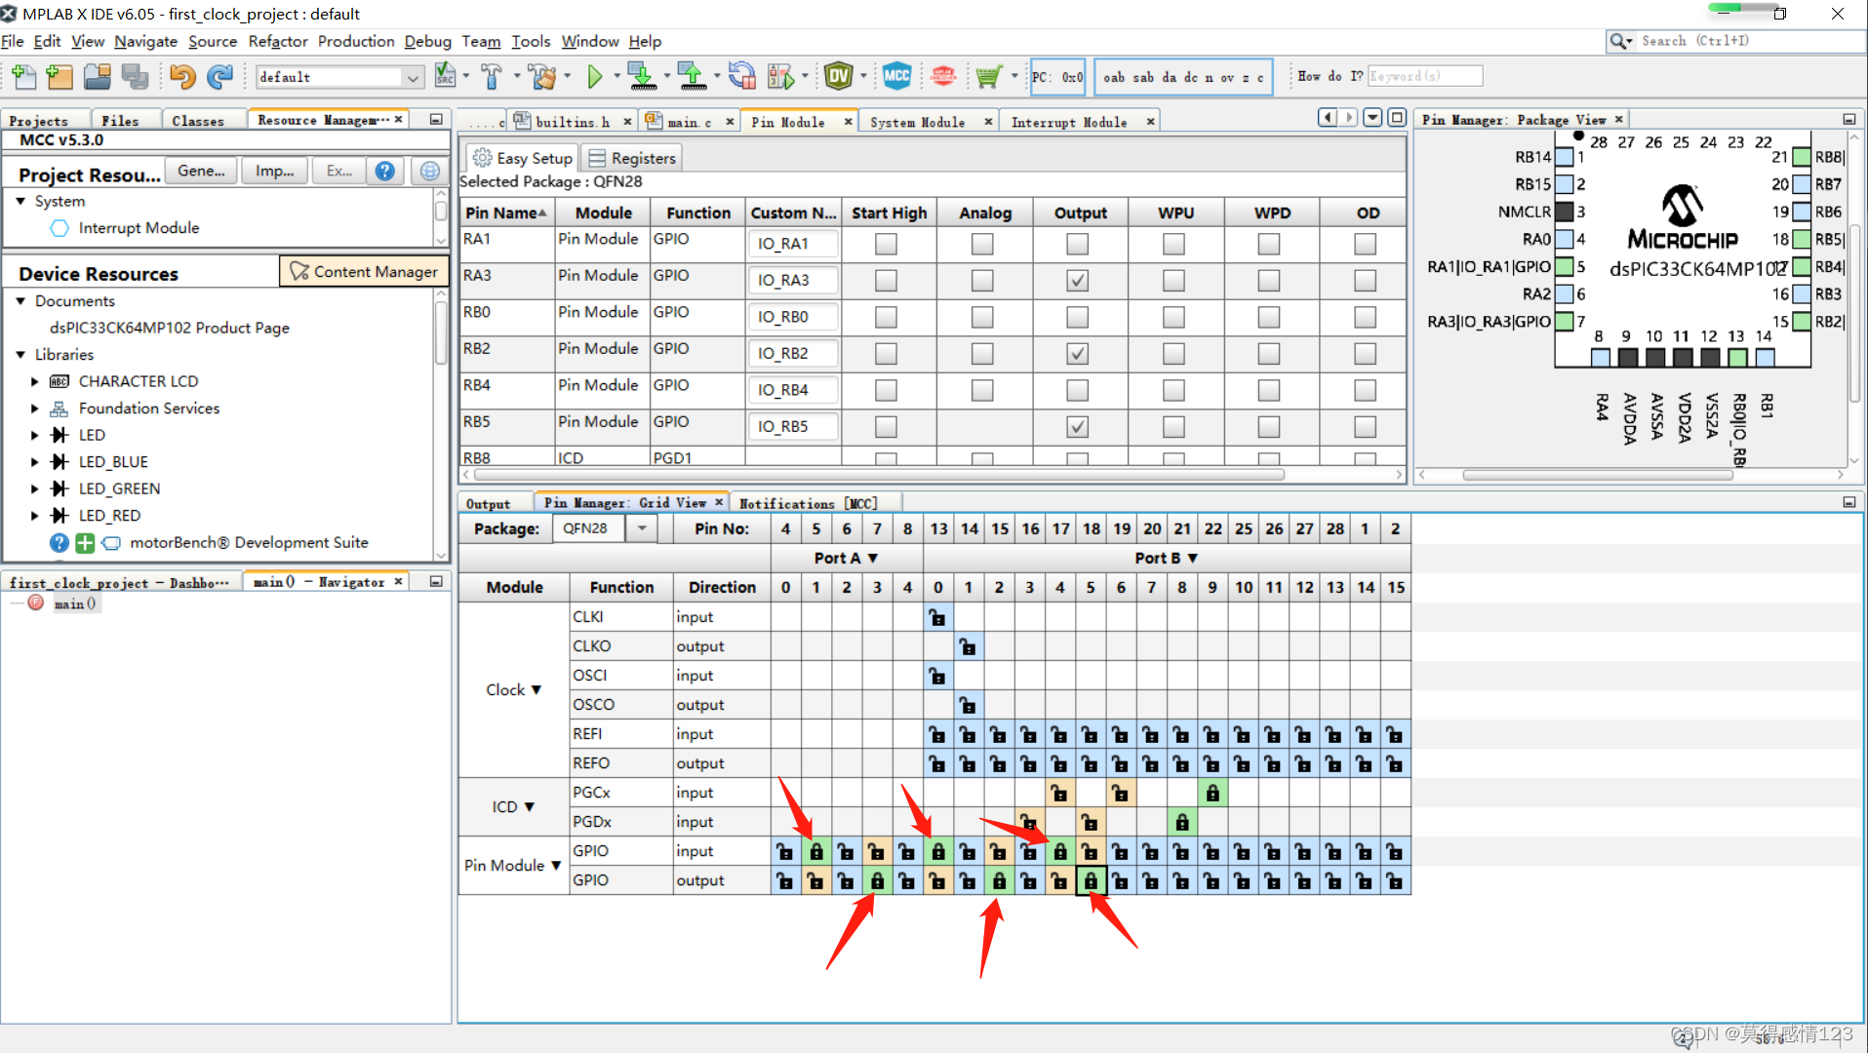
Task: Switch to the Interrupt Module tab
Action: 1068,122
